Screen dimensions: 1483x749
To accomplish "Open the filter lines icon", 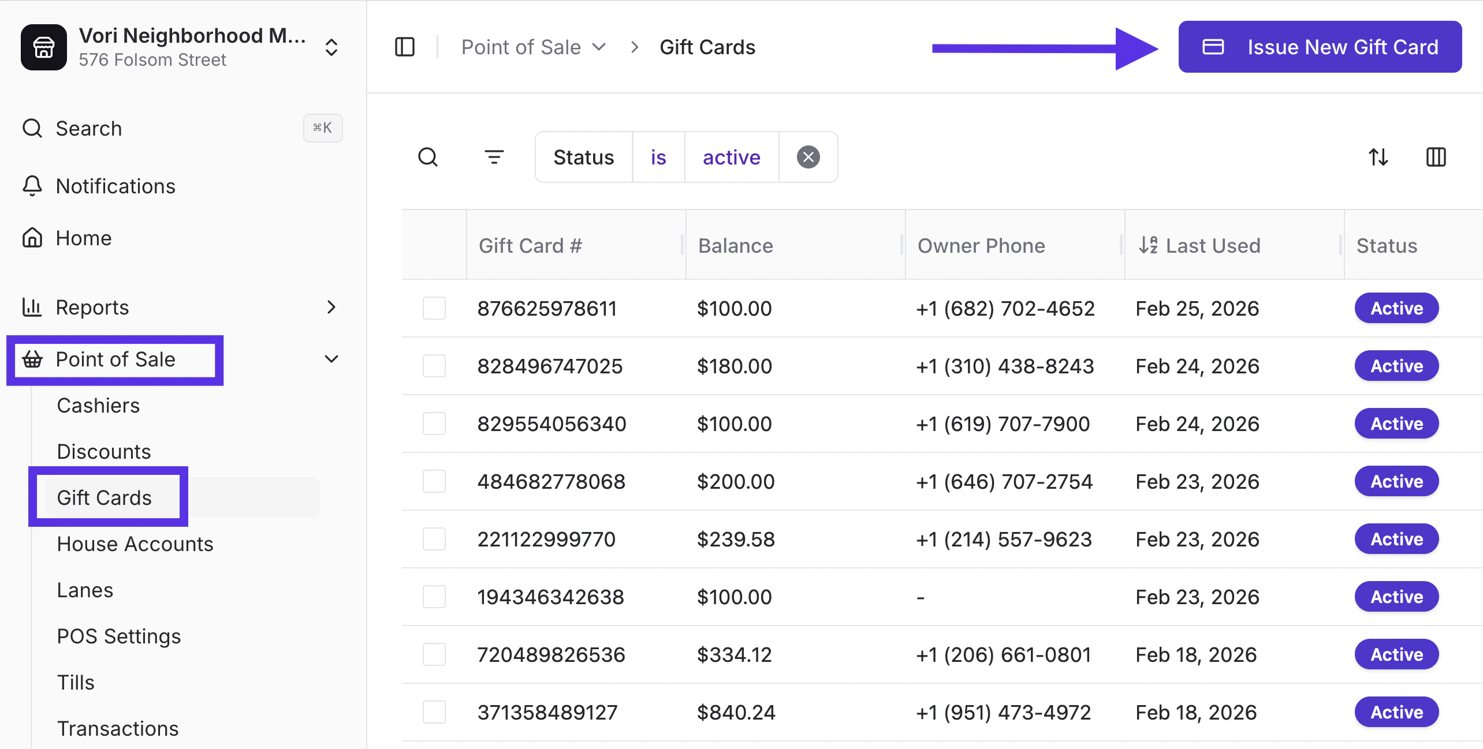I will pyautogui.click(x=494, y=157).
